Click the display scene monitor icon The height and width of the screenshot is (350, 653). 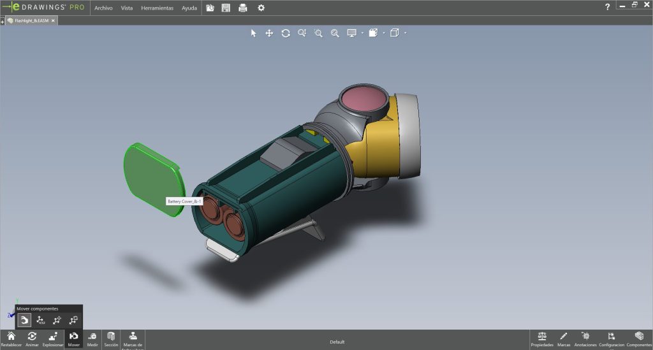point(352,33)
